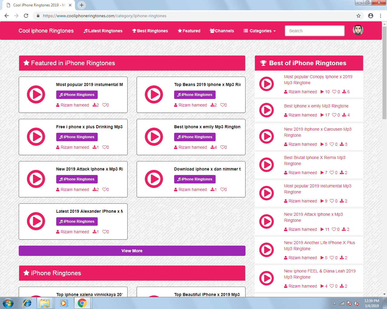Click the volume icon in system tray
This screenshot has height=309, width=387.
[x=356, y=303]
